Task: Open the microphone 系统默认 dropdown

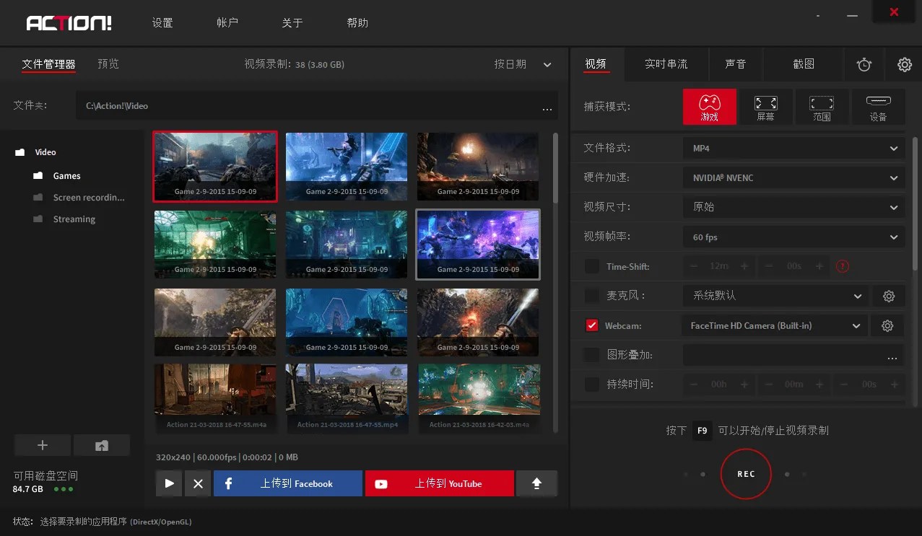Action: (775, 296)
